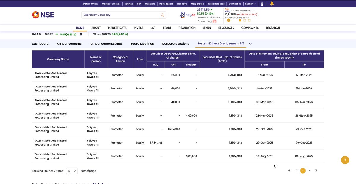
Task: Expand more tabs chevron after PIT
Action: (x=250, y=44)
